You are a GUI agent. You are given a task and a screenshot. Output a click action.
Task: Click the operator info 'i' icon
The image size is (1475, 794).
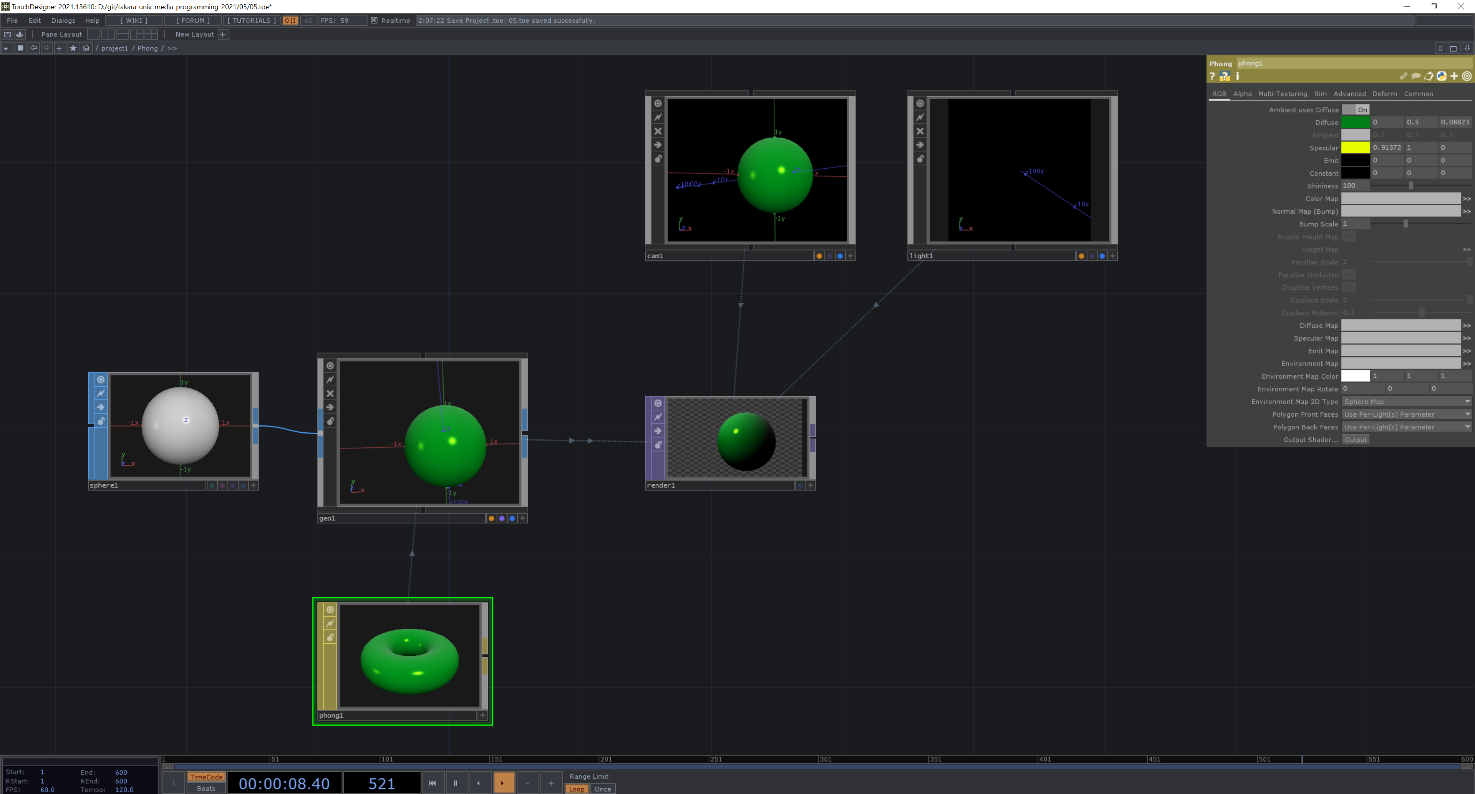(1237, 76)
